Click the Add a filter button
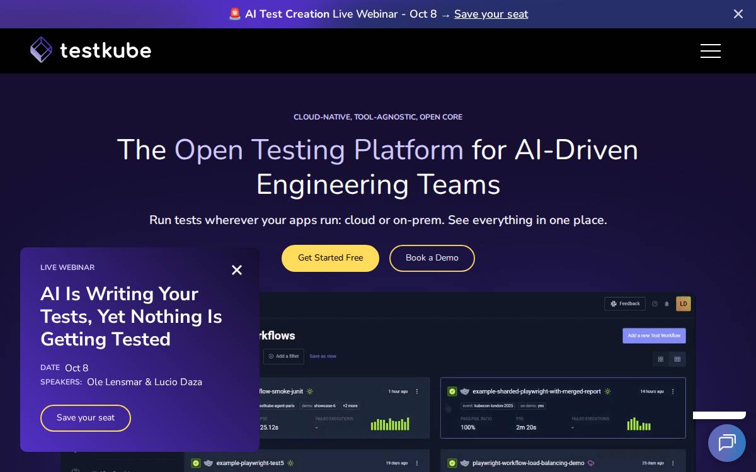 click(x=283, y=356)
